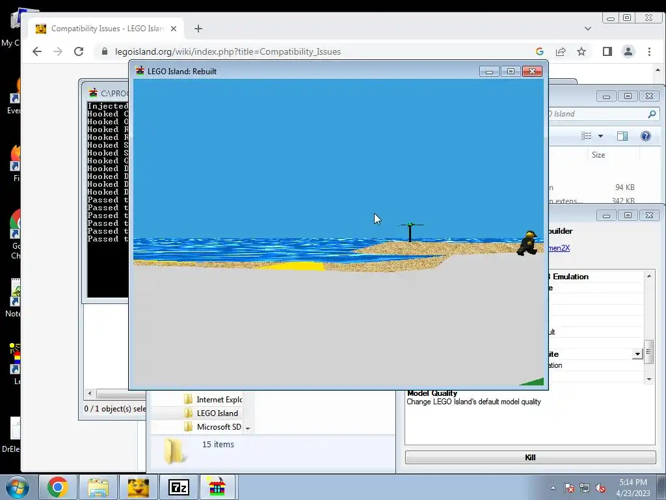Open the view options dropdown arrow in Explorer
Screen dimensions: 666x500
pyautogui.click(x=600, y=136)
